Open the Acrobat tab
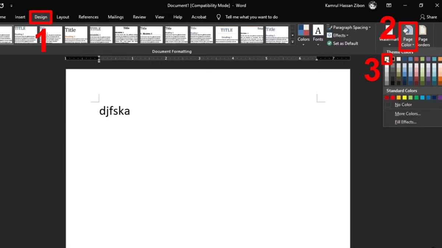442x248 pixels. (x=199, y=17)
